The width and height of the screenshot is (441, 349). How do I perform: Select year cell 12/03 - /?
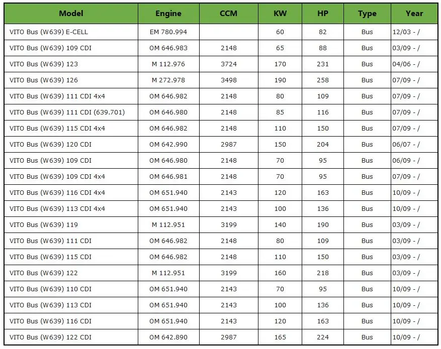414,32
